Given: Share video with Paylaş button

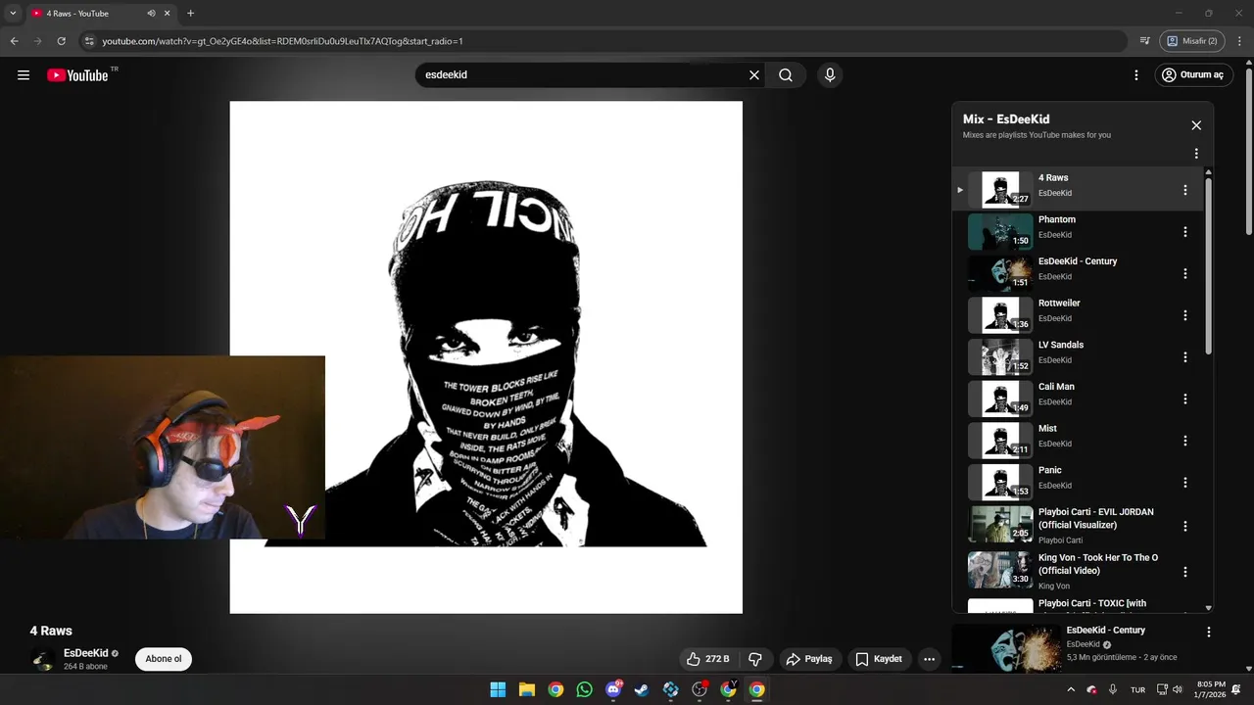Looking at the screenshot, I should pos(810,659).
